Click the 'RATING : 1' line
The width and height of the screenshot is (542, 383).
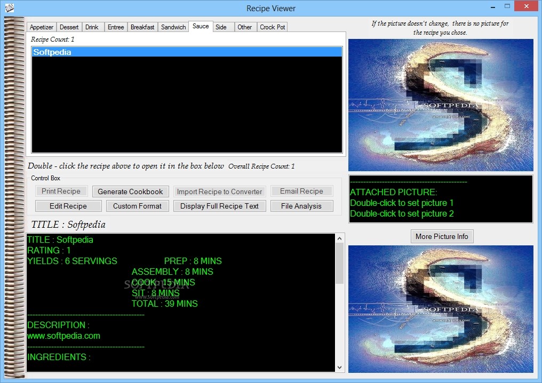point(49,250)
